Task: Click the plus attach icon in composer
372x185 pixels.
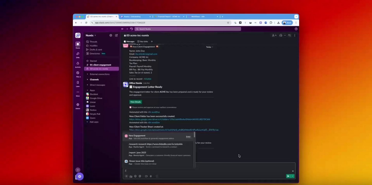Action: click(x=126, y=176)
